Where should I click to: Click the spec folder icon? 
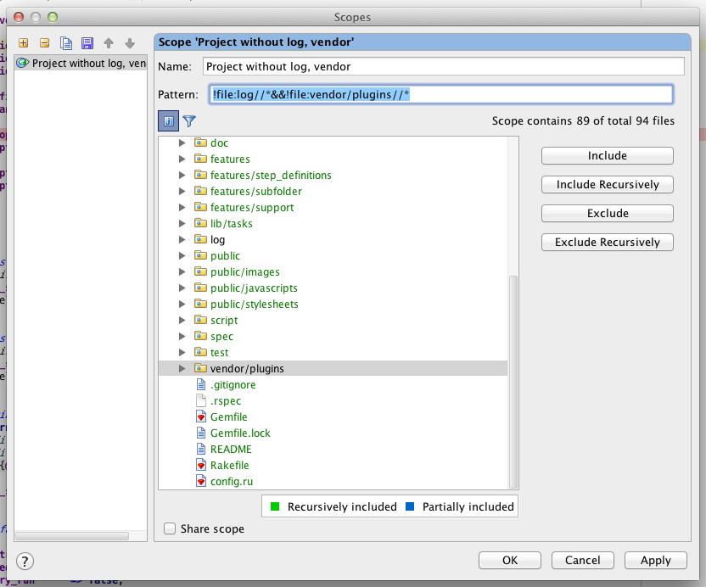coord(200,336)
